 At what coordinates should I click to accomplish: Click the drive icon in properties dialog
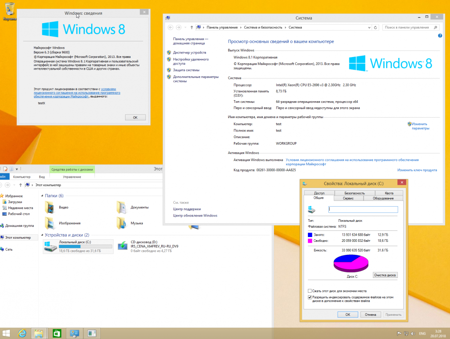point(311,209)
